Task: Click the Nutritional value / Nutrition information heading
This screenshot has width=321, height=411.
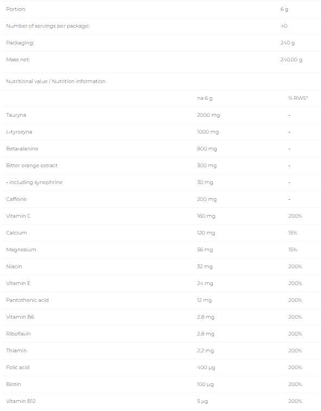Action: [x=55, y=81]
